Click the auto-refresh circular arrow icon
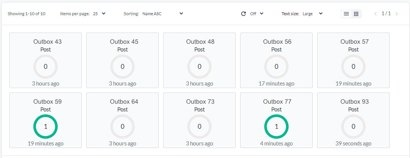Viewport: 410px width, 158px height. 243,14
